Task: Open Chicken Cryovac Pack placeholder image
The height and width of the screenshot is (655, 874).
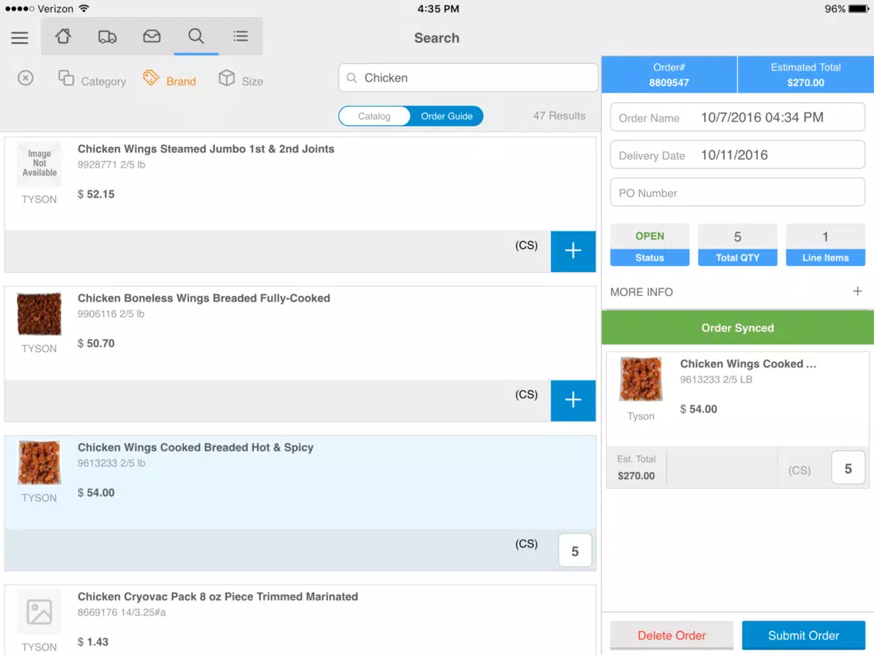Action: (39, 612)
